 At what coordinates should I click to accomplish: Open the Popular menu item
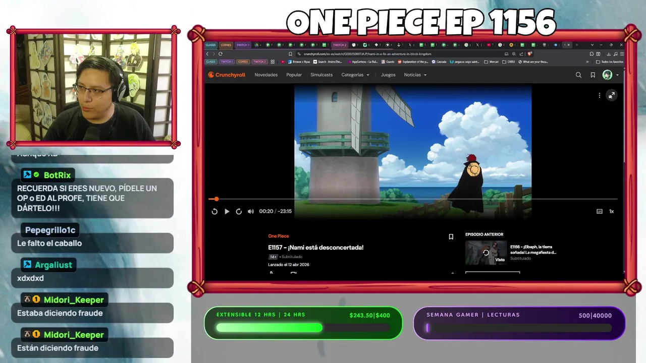[x=294, y=75]
